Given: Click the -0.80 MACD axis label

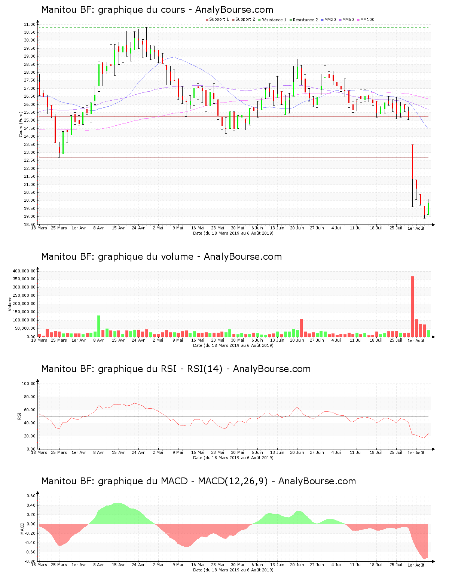Looking at the screenshot, I should point(30,561).
